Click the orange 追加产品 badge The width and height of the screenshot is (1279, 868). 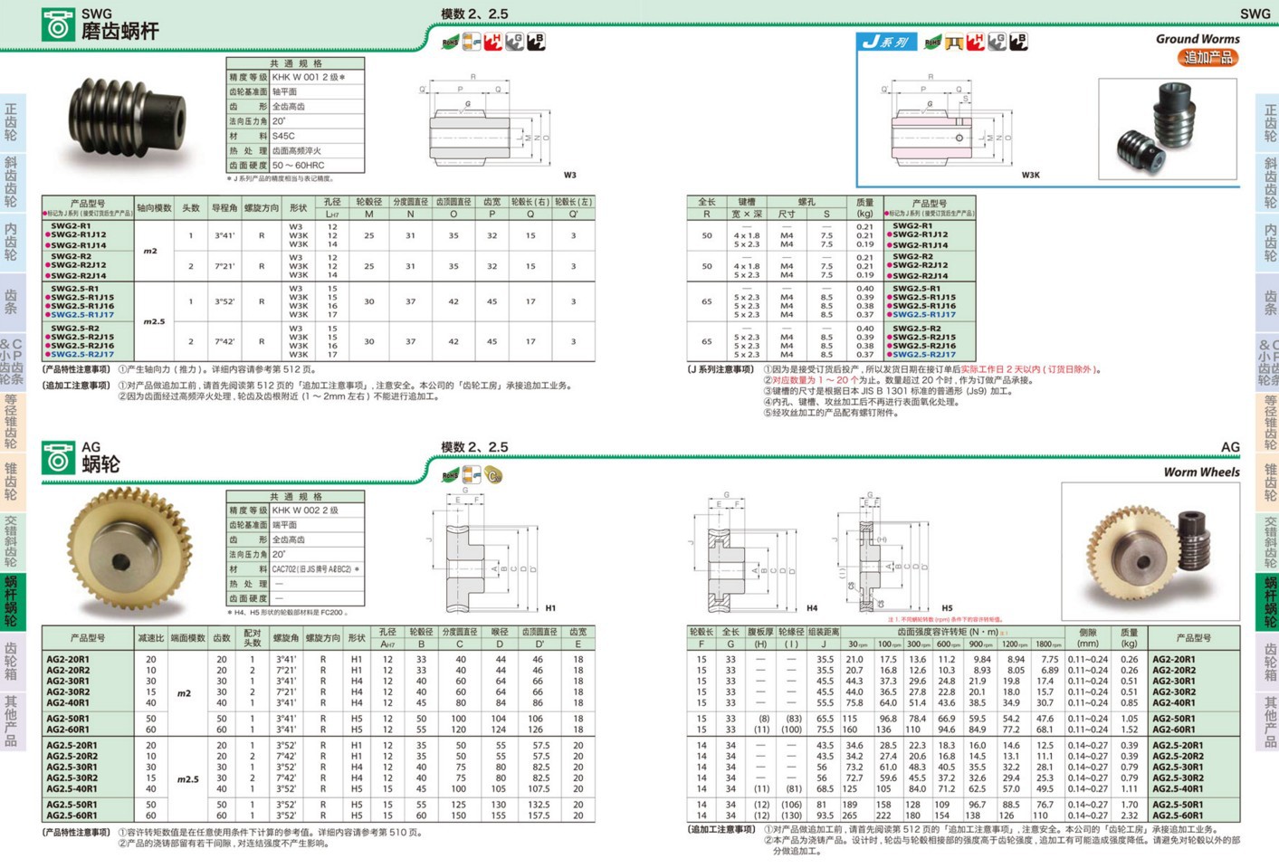pyautogui.click(x=1210, y=56)
